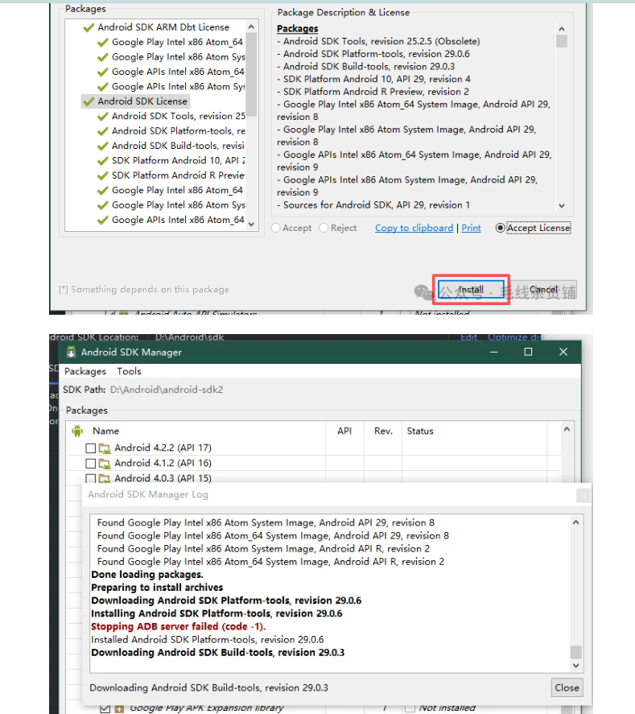Click folder icon of Android 4.0.3 (API 15)

(x=105, y=479)
